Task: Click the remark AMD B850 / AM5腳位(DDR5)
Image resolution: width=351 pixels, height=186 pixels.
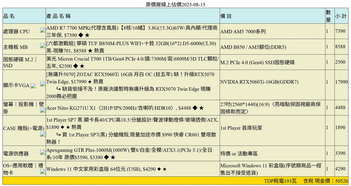Action: tap(253, 47)
